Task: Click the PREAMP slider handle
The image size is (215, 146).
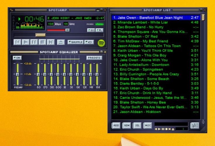Action: pos(18,74)
